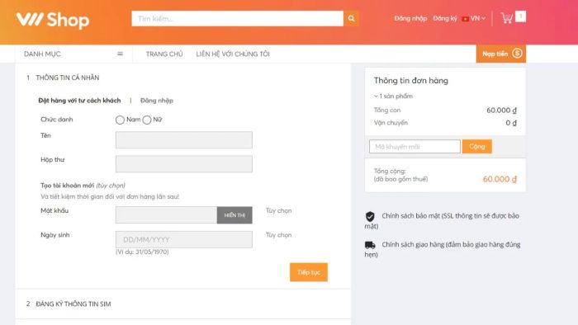
Task: Click the Chính sách giao hàng text
Action: 443,249
